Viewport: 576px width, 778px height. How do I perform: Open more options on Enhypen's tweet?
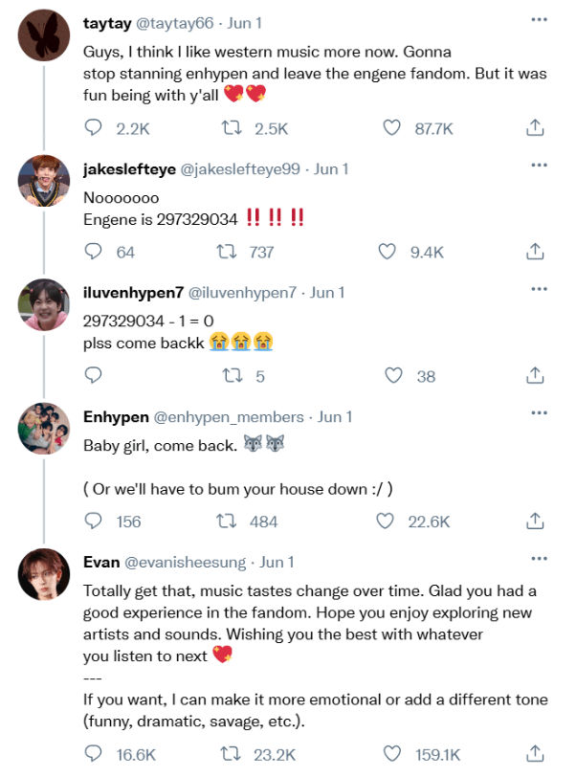click(x=539, y=412)
